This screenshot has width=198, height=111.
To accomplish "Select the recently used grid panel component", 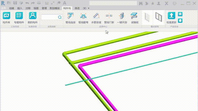I will (147, 17).
